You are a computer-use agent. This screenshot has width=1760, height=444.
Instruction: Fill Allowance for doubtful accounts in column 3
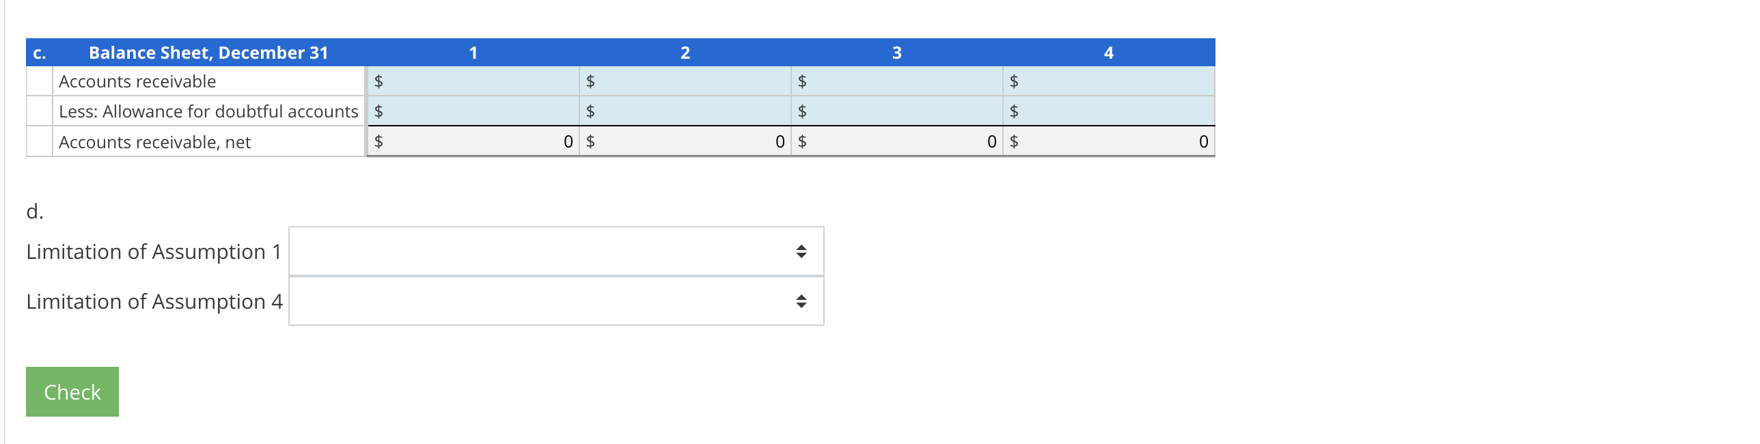[x=895, y=111]
